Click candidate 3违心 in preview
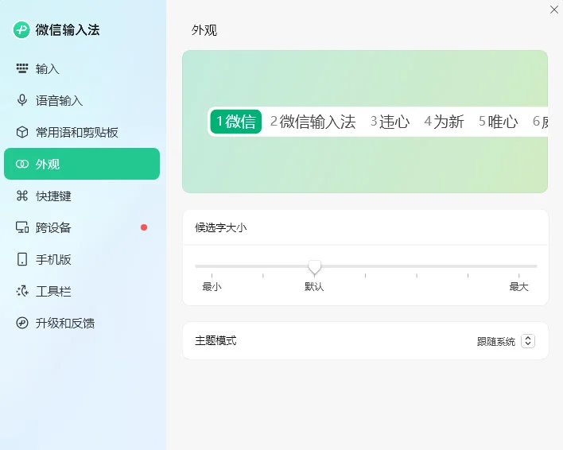Image resolution: width=563 pixels, height=450 pixels. 390,122
